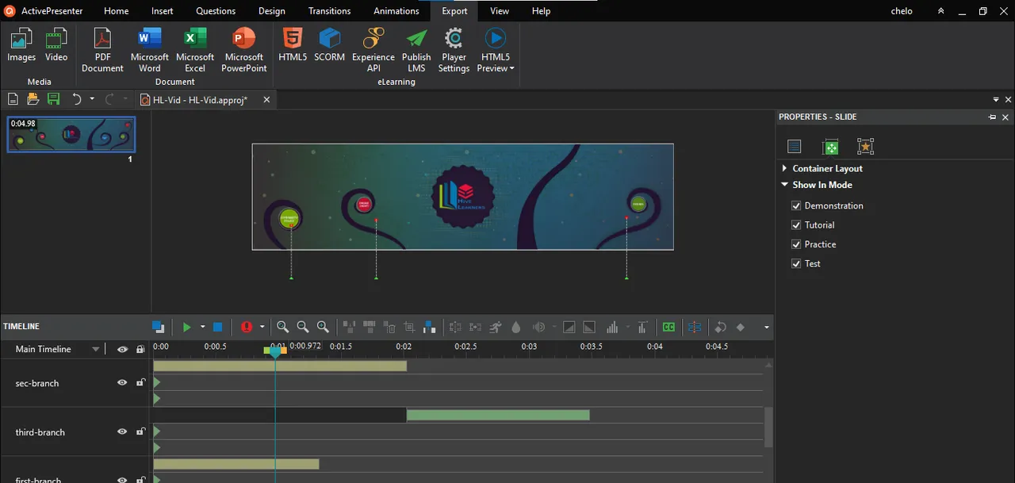The width and height of the screenshot is (1015, 483).
Task: Create a new blank project
Action: (x=13, y=99)
